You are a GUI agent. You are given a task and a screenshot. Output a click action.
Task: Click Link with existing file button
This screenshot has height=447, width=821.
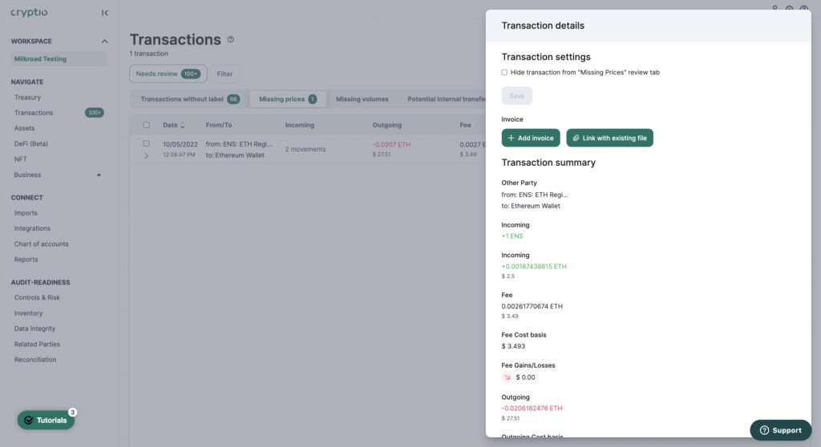coord(609,138)
